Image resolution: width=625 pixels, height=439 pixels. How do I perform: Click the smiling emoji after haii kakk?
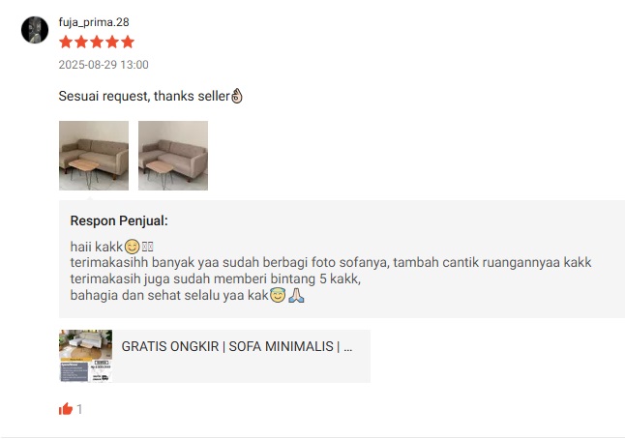pyautogui.click(x=132, y=247)
